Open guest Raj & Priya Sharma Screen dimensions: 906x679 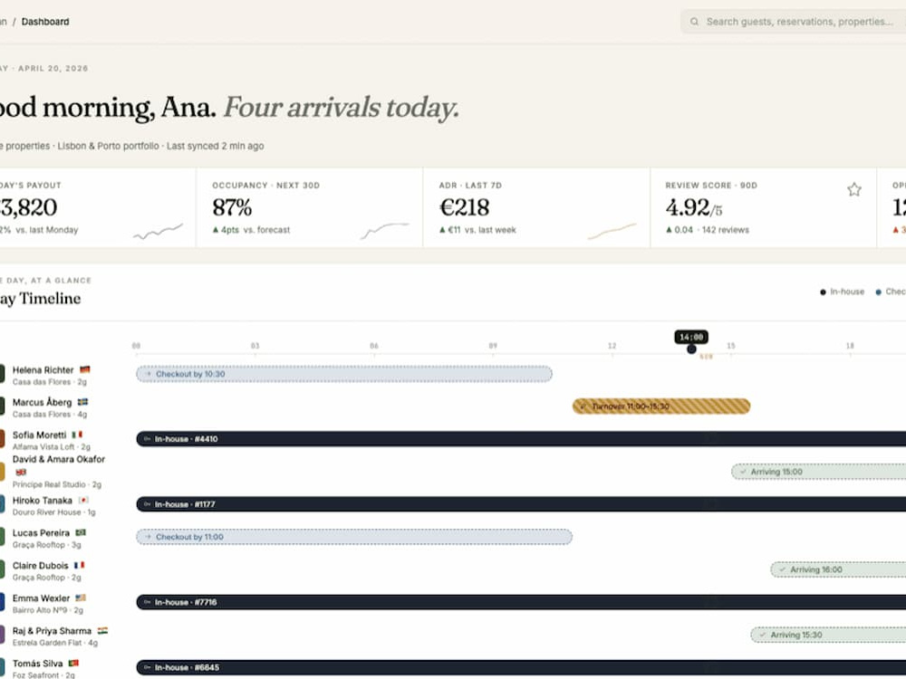[52, 631]
